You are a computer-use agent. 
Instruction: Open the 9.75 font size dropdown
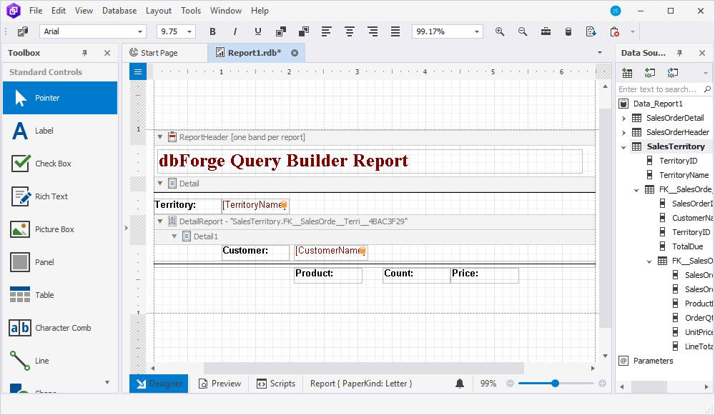coord(189,31)
